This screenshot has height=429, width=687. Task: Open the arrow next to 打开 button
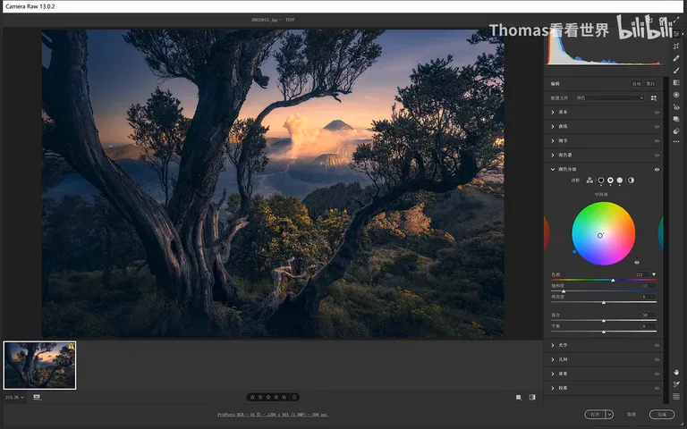point(609,414)
